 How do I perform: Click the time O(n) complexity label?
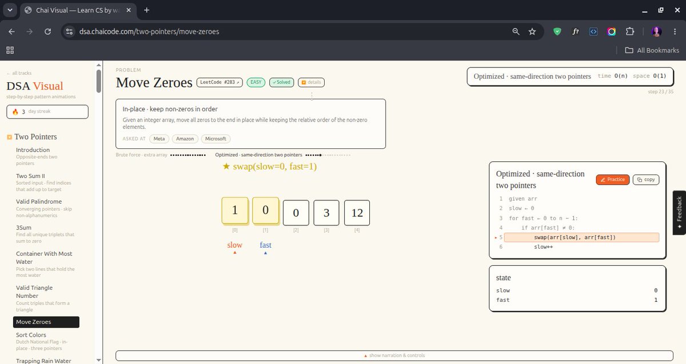(612, 76)
